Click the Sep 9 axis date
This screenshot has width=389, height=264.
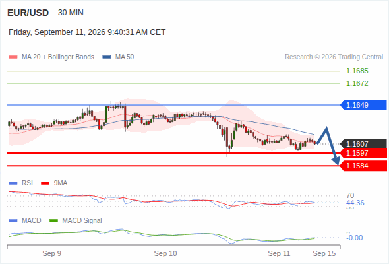[51, 253]
